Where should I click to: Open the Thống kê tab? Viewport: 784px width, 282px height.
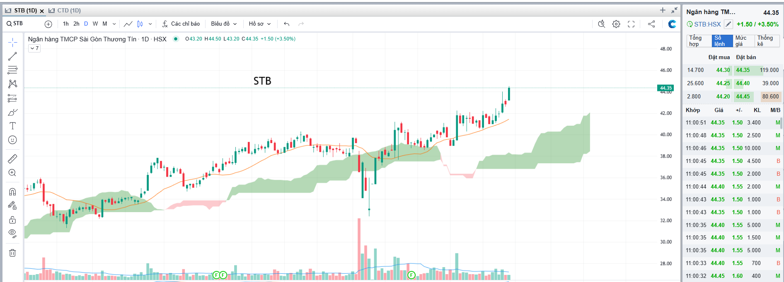point(767,41)
